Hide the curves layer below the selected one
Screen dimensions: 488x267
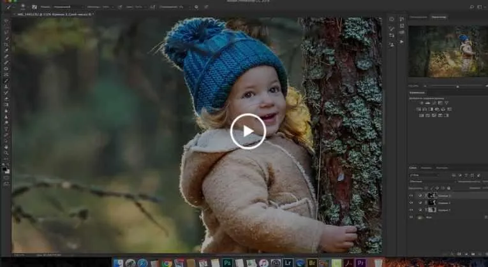coord(411,203)
